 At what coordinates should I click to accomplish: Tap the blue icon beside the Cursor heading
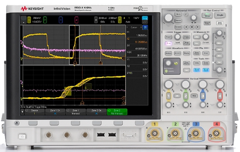tap(145, 27)
